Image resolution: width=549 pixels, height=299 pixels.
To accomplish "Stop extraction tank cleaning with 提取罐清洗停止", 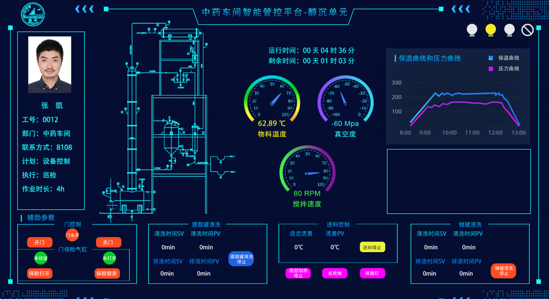I will (241, 259).
